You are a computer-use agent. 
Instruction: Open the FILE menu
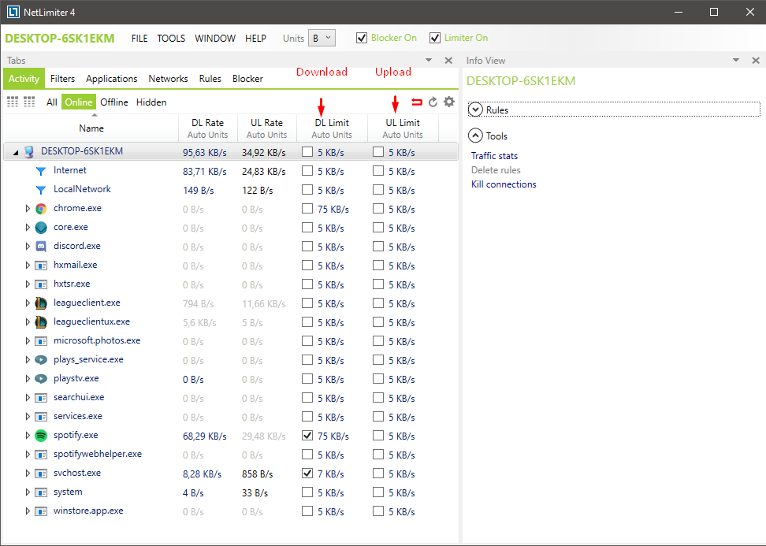coord(139,38)
